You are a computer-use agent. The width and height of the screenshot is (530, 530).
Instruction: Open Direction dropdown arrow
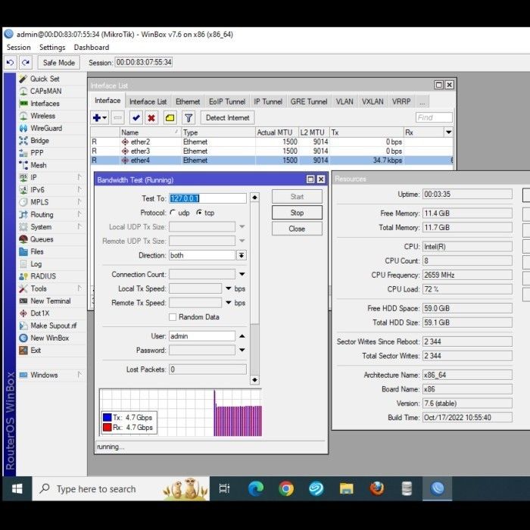pyautogui.click(x=242, y=255)
